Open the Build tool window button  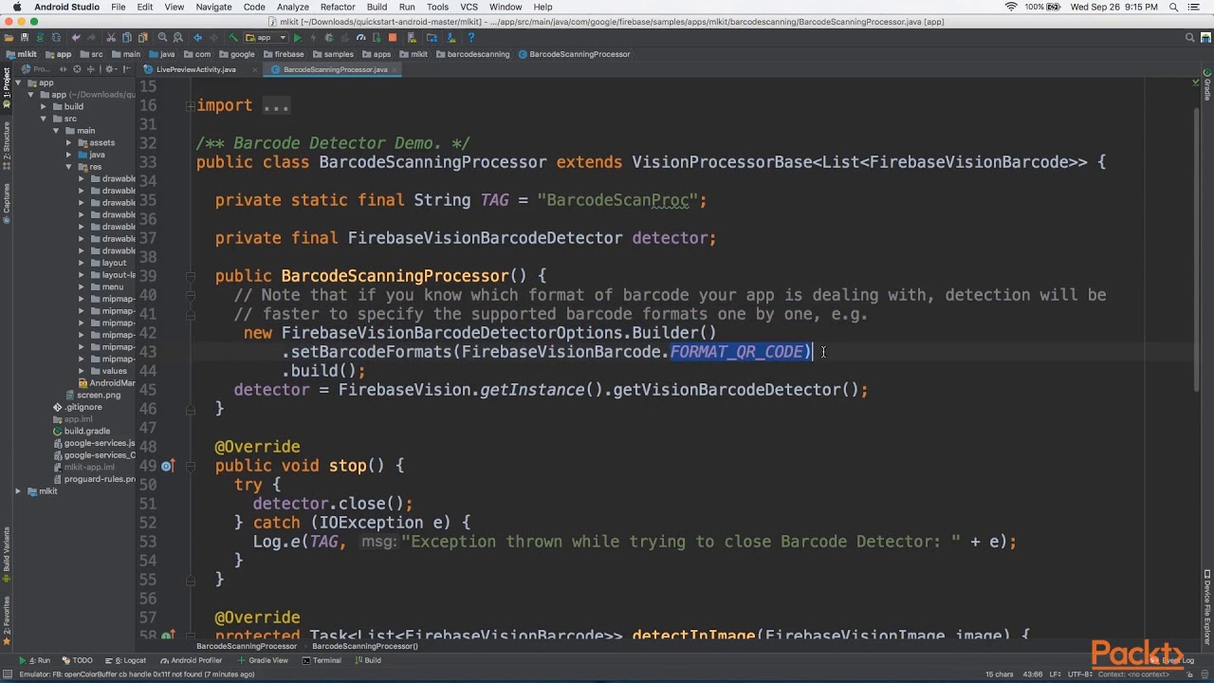pyautogui.click(x=366, y=660)
